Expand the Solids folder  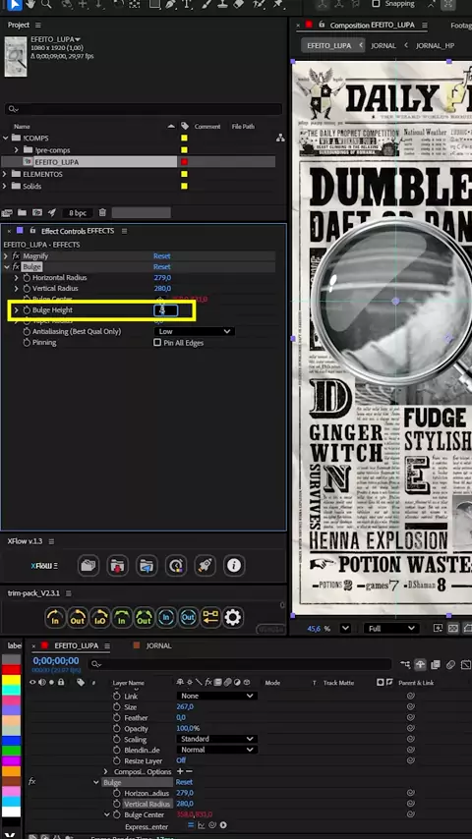[6, 187]
